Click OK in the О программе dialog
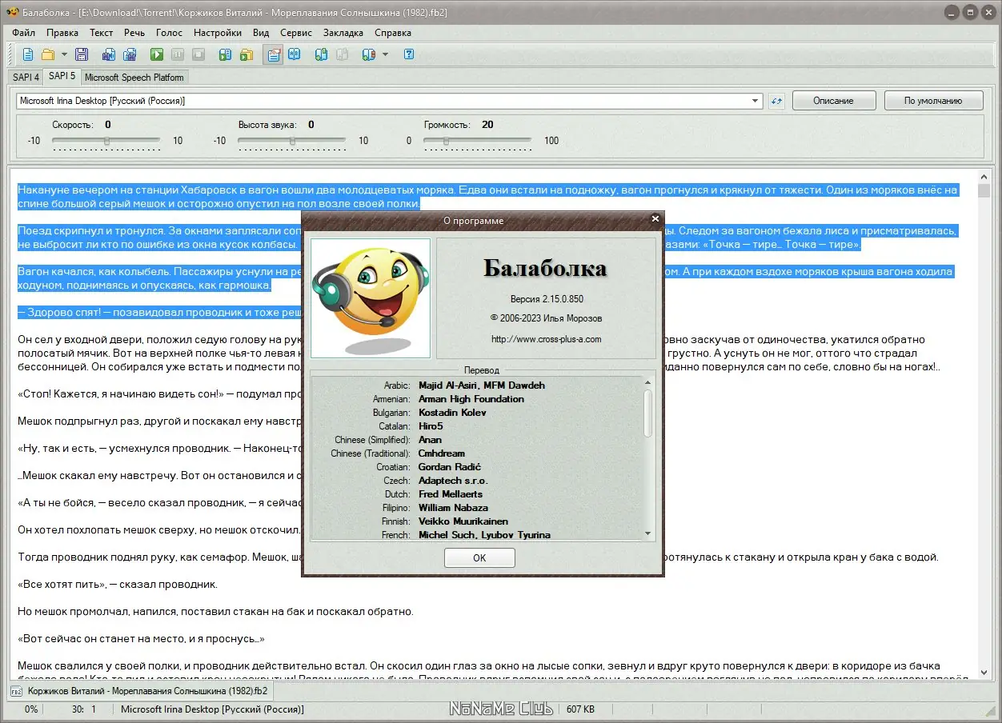The image size is (1002, 723). tap(479, 558)
